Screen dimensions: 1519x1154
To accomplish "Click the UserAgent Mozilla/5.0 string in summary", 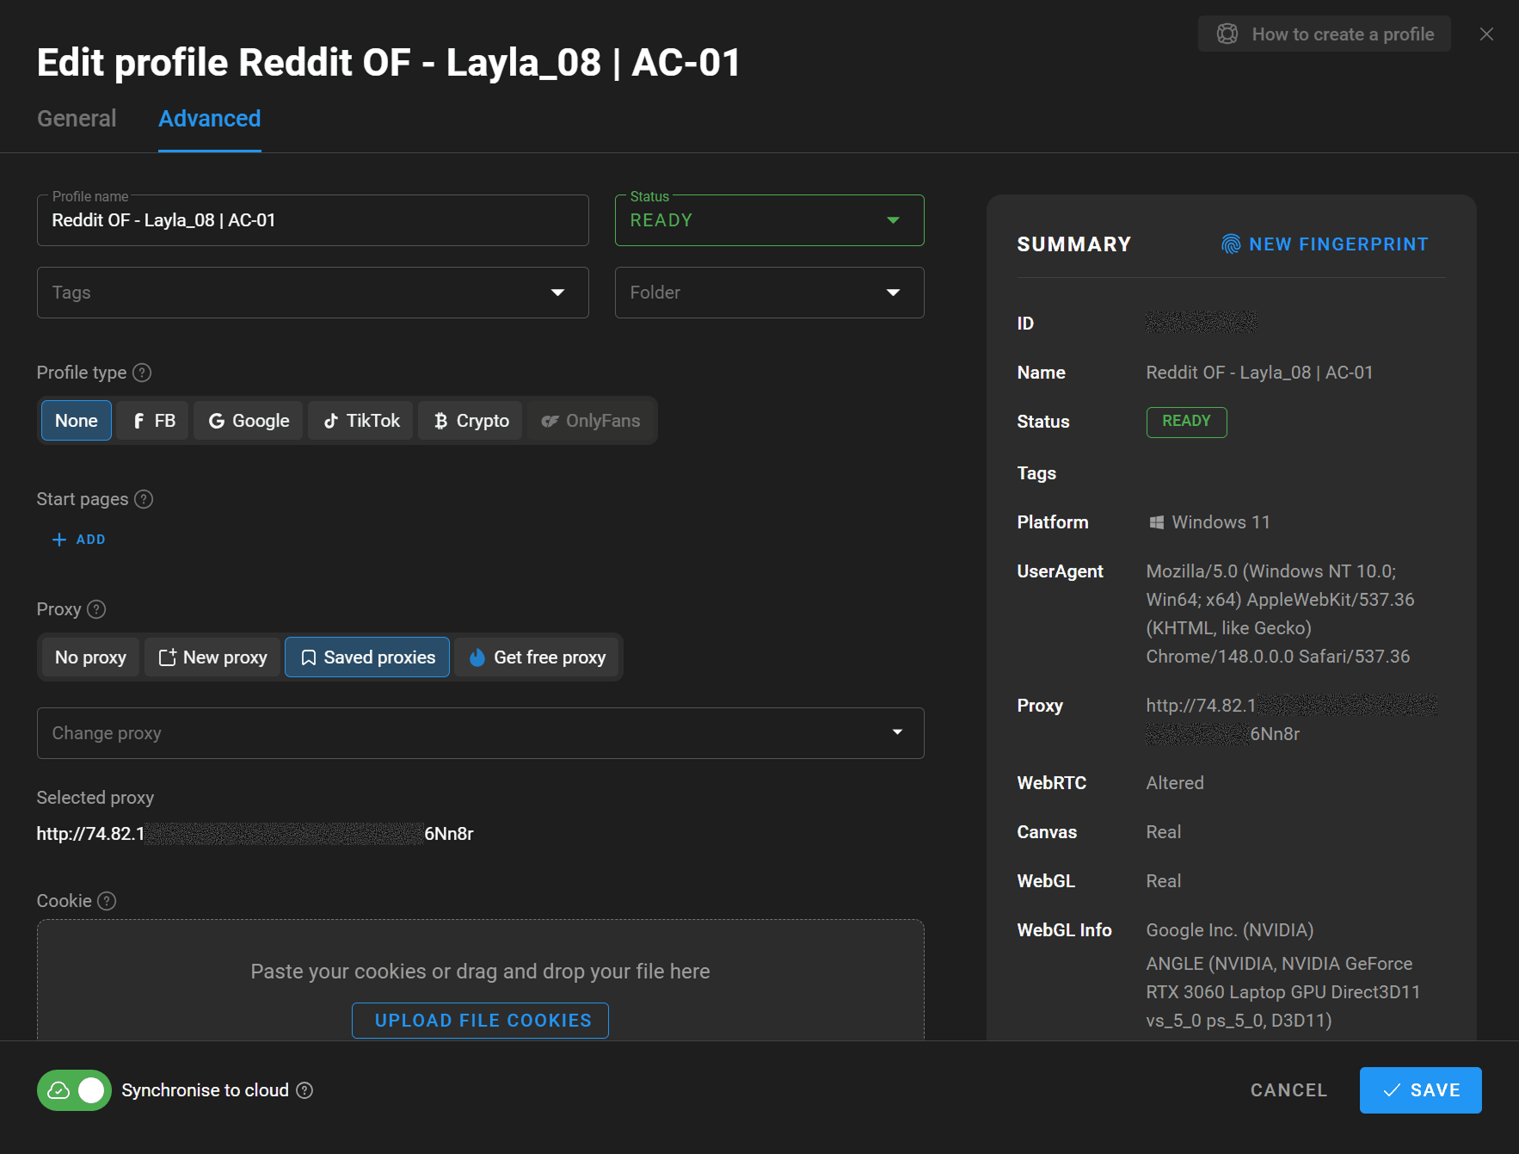I will [1280, 614].
